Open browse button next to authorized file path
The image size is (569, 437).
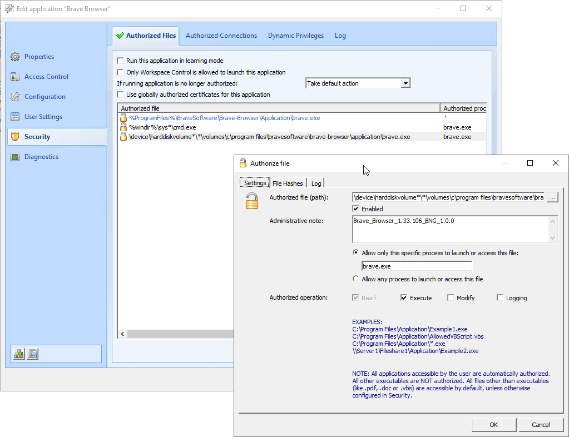(552, 197)
